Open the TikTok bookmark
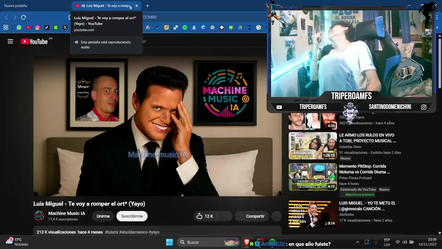The image size is (442, 249). click(47, 27)
